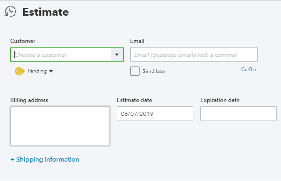
Task: Click the Estimate page heading
Action: point(45,12)
